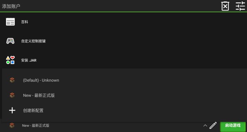Screen dimensions: 247x132
Task: Click the plus icon to create a profile
Action: [x=12, y=111]
